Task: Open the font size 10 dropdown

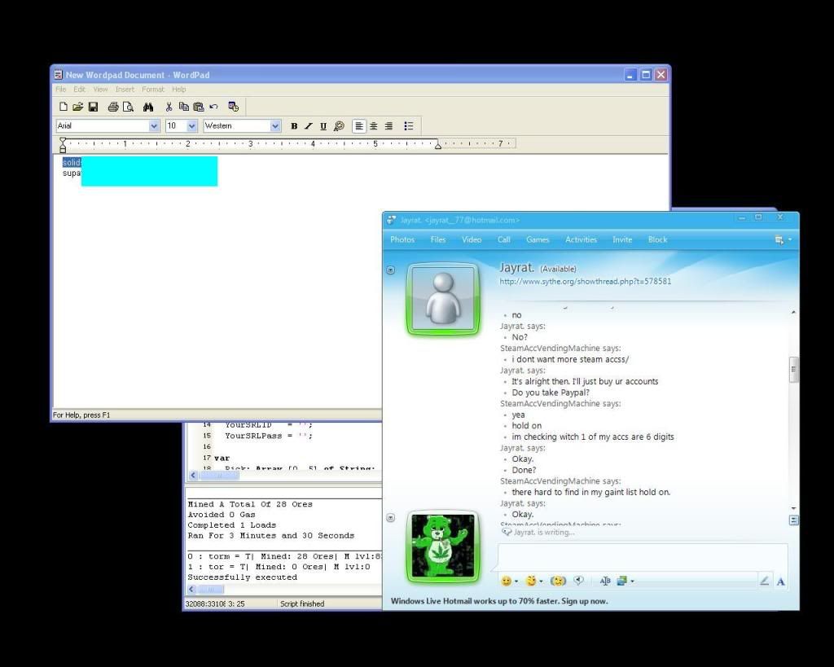Action: [x=192, y=126]
